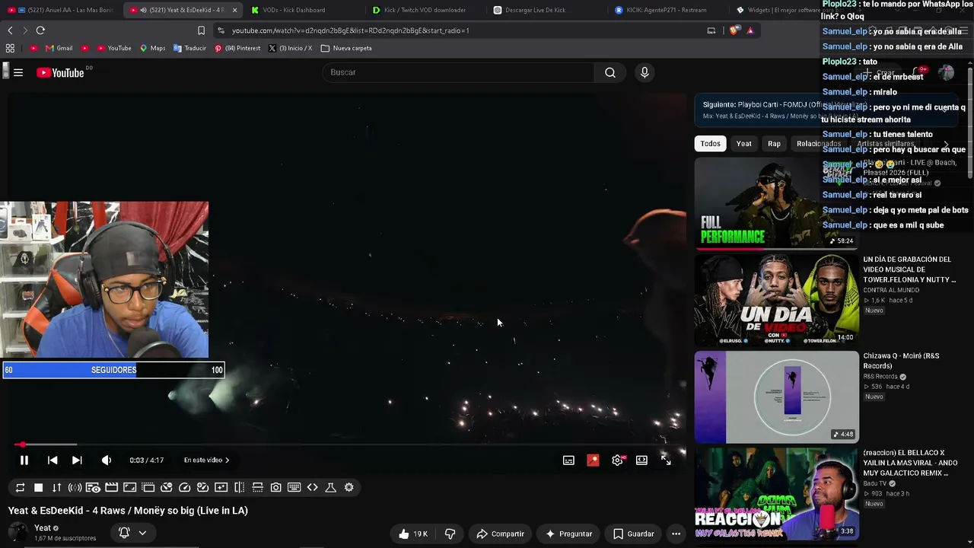This screenshot has width=974, height=548.
Task: Open the YouTube hamburger guide menu
Action: (x=18, y=73)
